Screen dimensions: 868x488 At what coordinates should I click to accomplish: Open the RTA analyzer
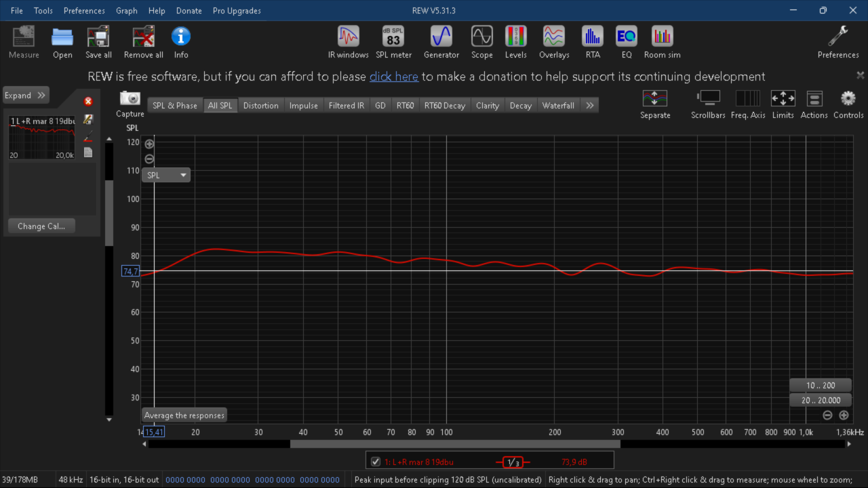click(593, 42)
